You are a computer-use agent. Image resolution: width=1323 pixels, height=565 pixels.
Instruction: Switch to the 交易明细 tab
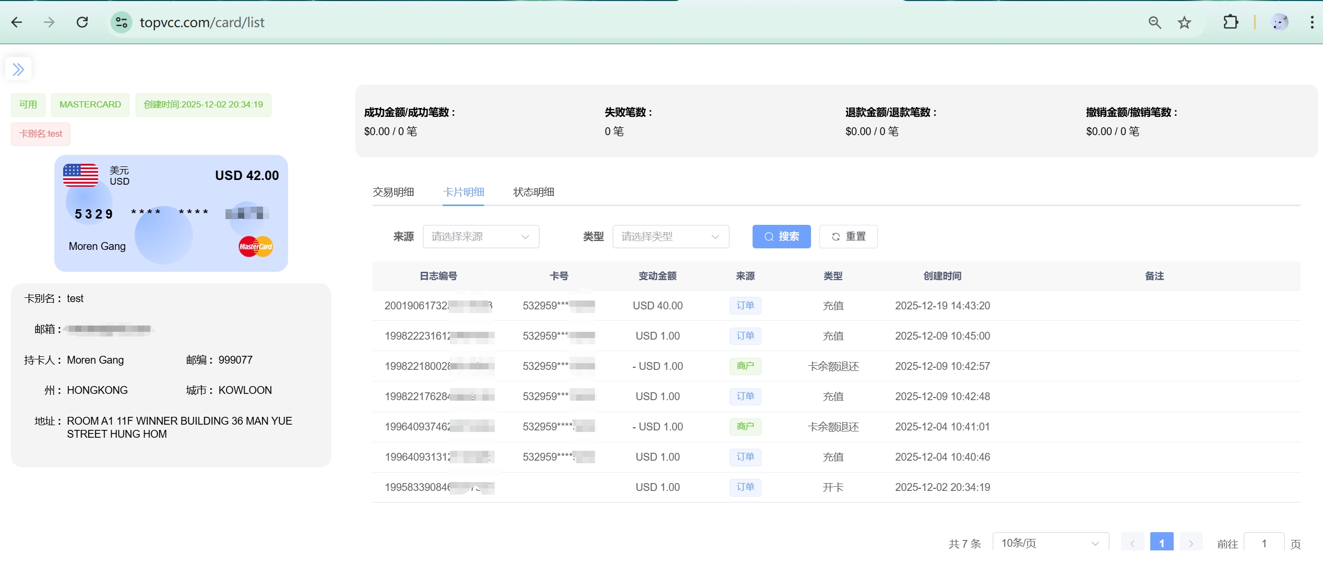tap(393, 192)
